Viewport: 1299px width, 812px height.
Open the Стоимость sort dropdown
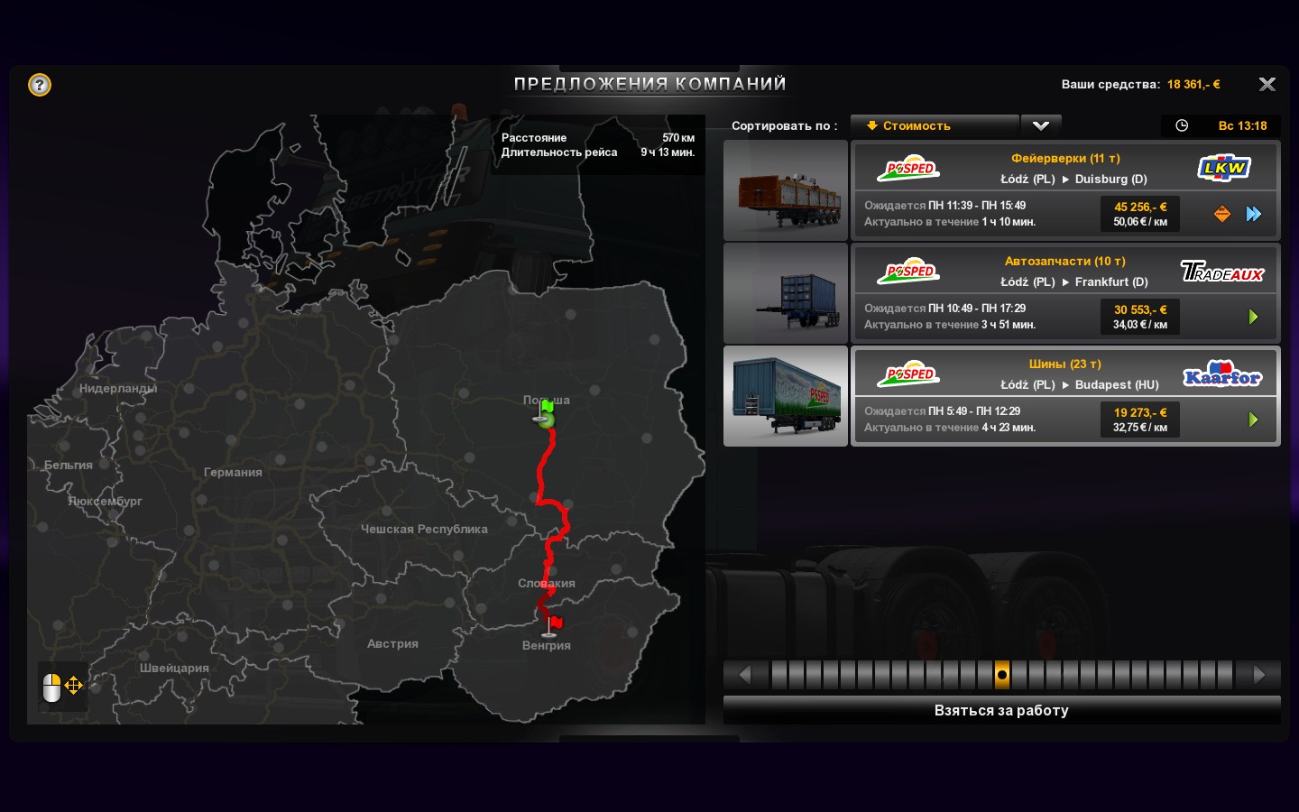[x=934, y=125]
